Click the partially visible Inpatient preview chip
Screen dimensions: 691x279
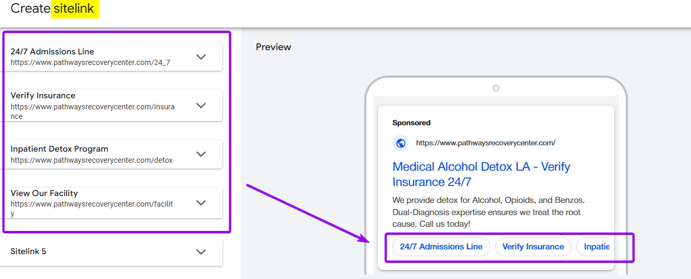click(596, 247)
